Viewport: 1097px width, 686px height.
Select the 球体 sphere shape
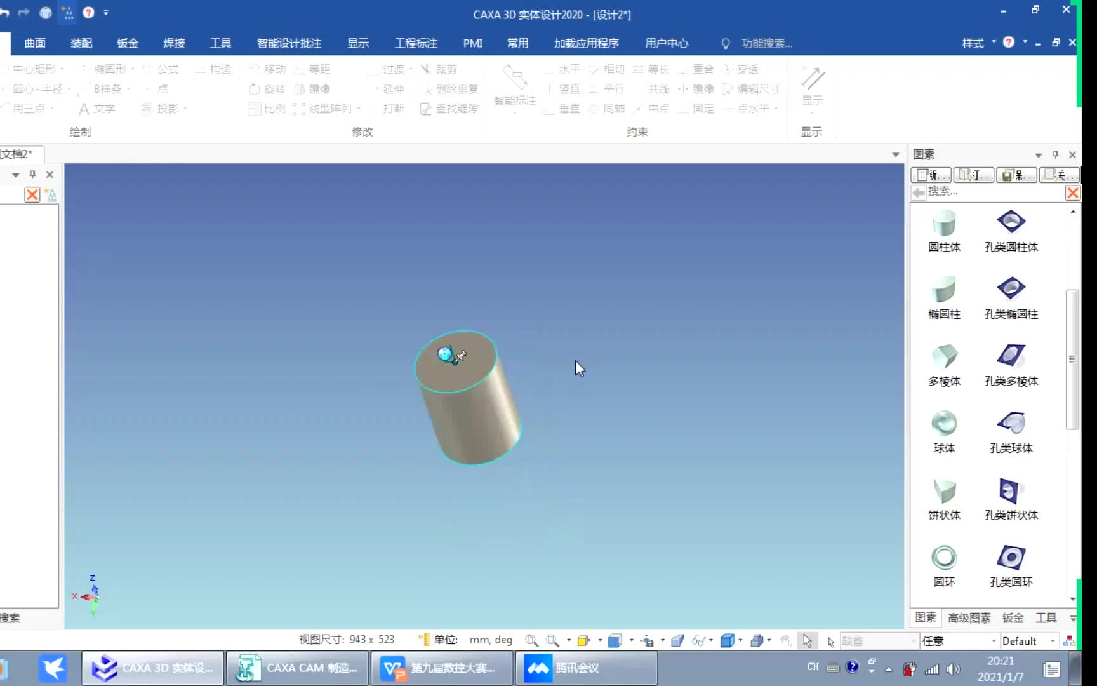(x=944, y=433)
